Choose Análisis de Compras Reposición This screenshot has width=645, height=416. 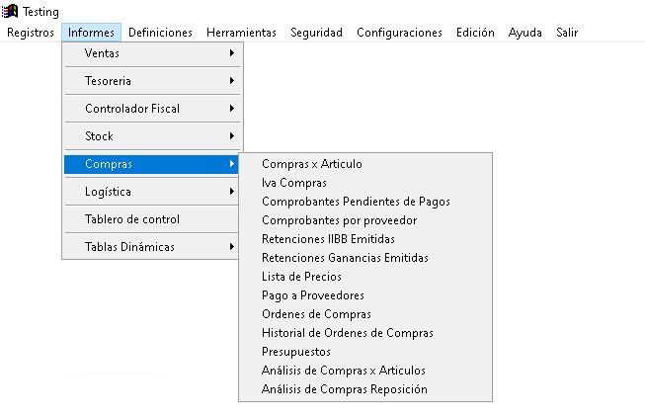[344, 389]
